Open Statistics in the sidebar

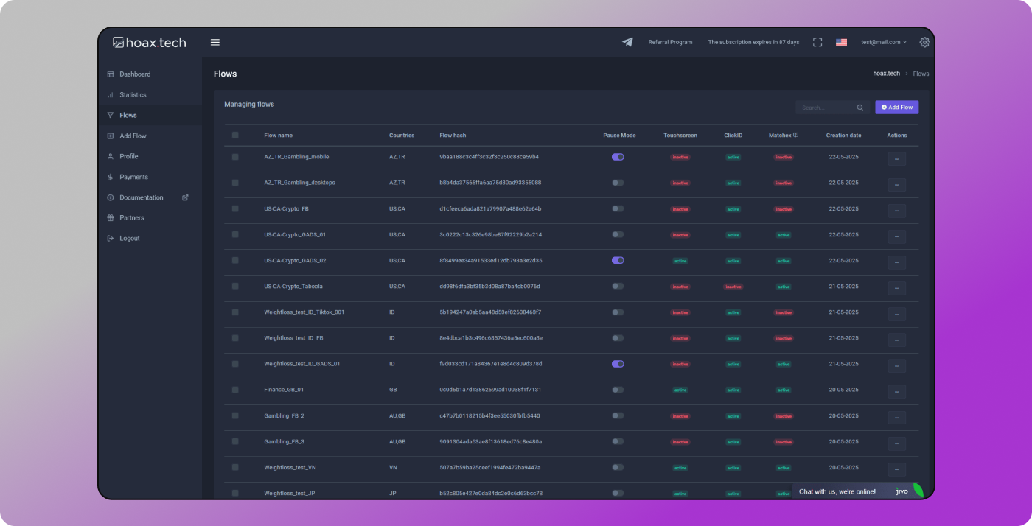[x=133, y=94]
